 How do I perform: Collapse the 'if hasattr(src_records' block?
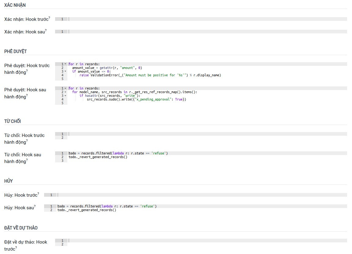click(65, 96)
